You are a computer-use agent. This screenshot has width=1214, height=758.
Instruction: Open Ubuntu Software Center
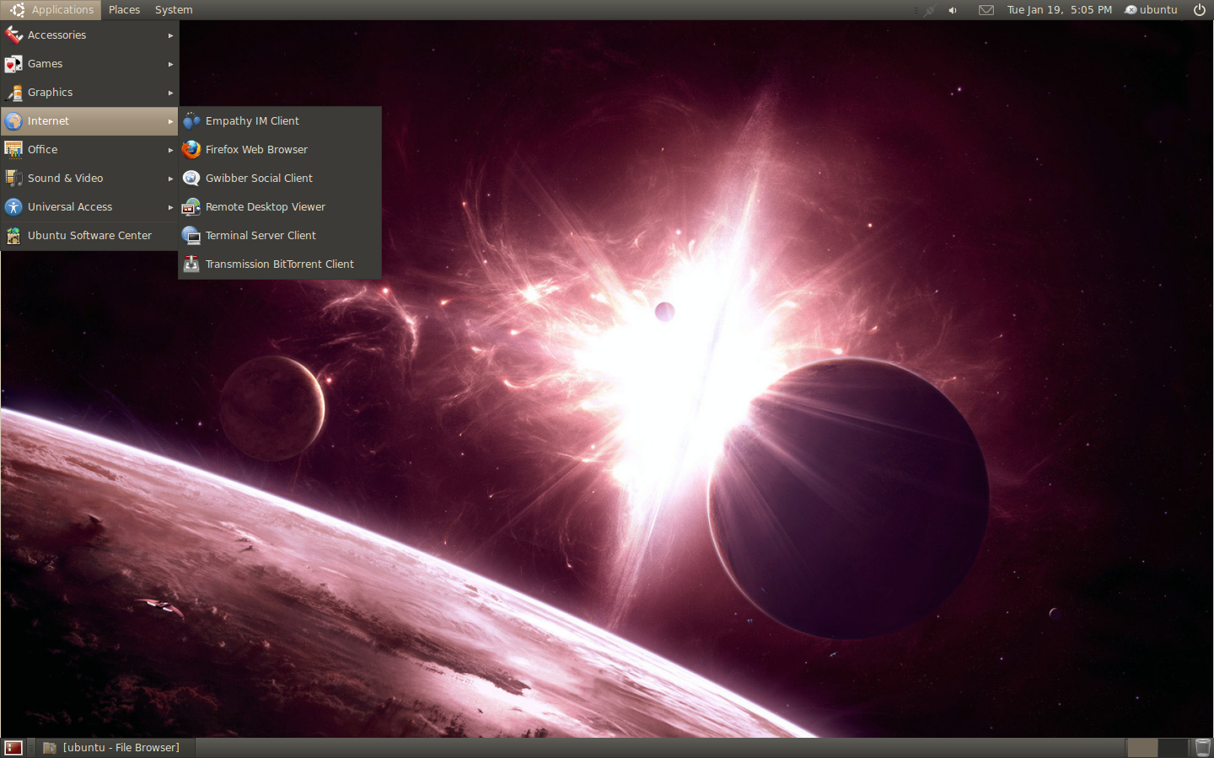(89, 236)
